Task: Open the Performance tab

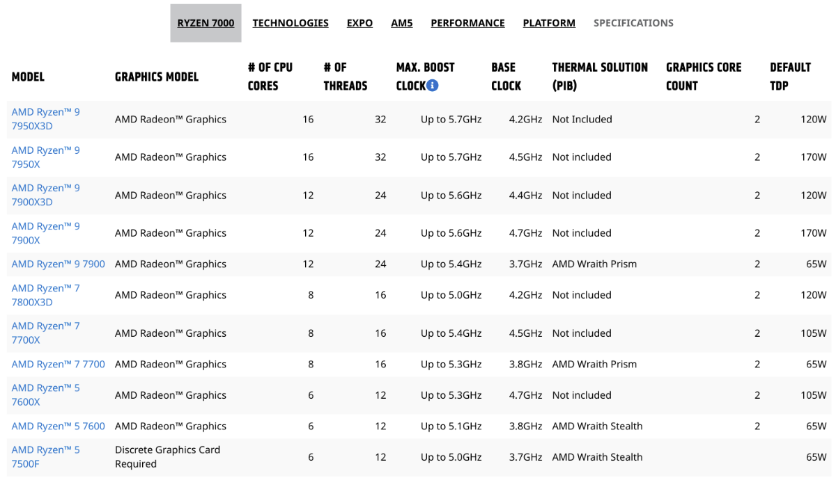Action: click(x=467, y=23)
